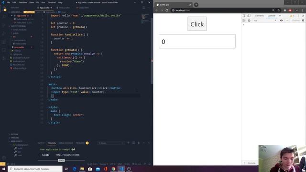306x172 pixels.
Task: Maximize the terminal panel with the chevron
Action: pos(144,143)
